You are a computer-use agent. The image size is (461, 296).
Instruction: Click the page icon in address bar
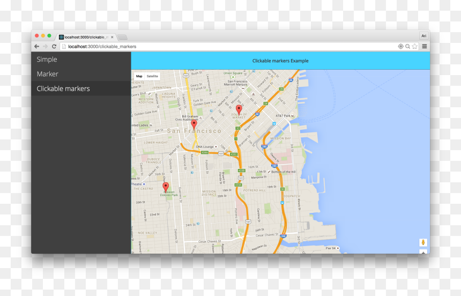(x=64, y=47)
